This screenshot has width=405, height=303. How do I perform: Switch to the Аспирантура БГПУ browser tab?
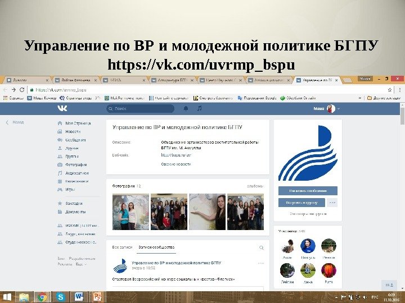[x=172, y=80]
